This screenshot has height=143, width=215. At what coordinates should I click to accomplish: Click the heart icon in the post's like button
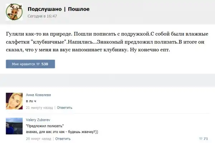(x=38, y=64)
